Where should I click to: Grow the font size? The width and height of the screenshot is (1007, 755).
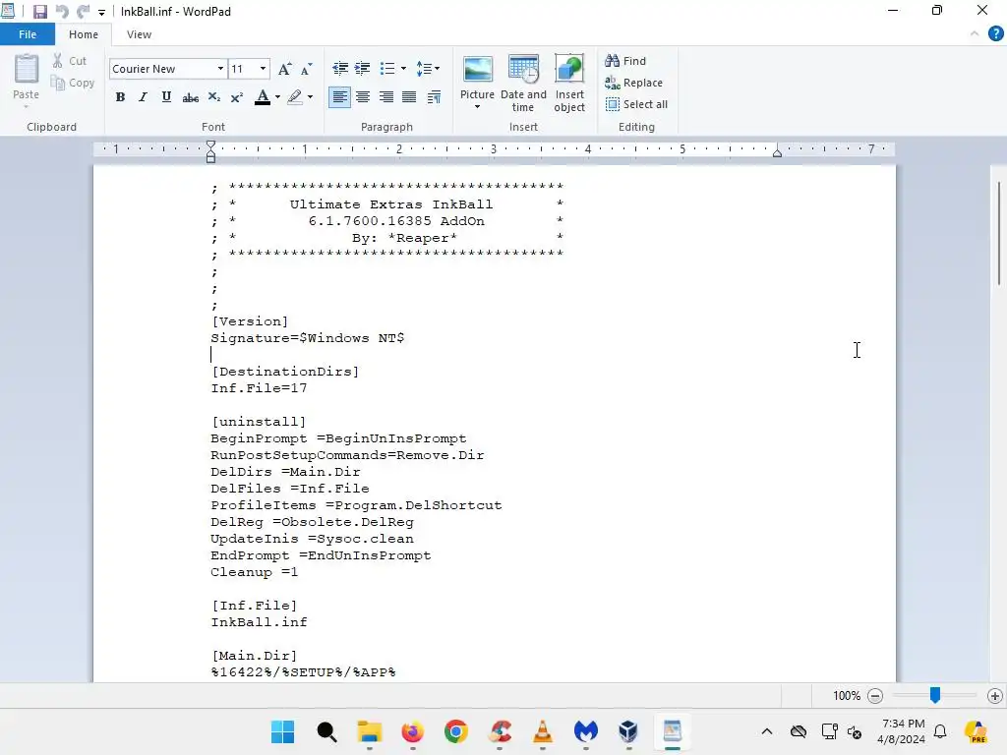click(284, 69)
